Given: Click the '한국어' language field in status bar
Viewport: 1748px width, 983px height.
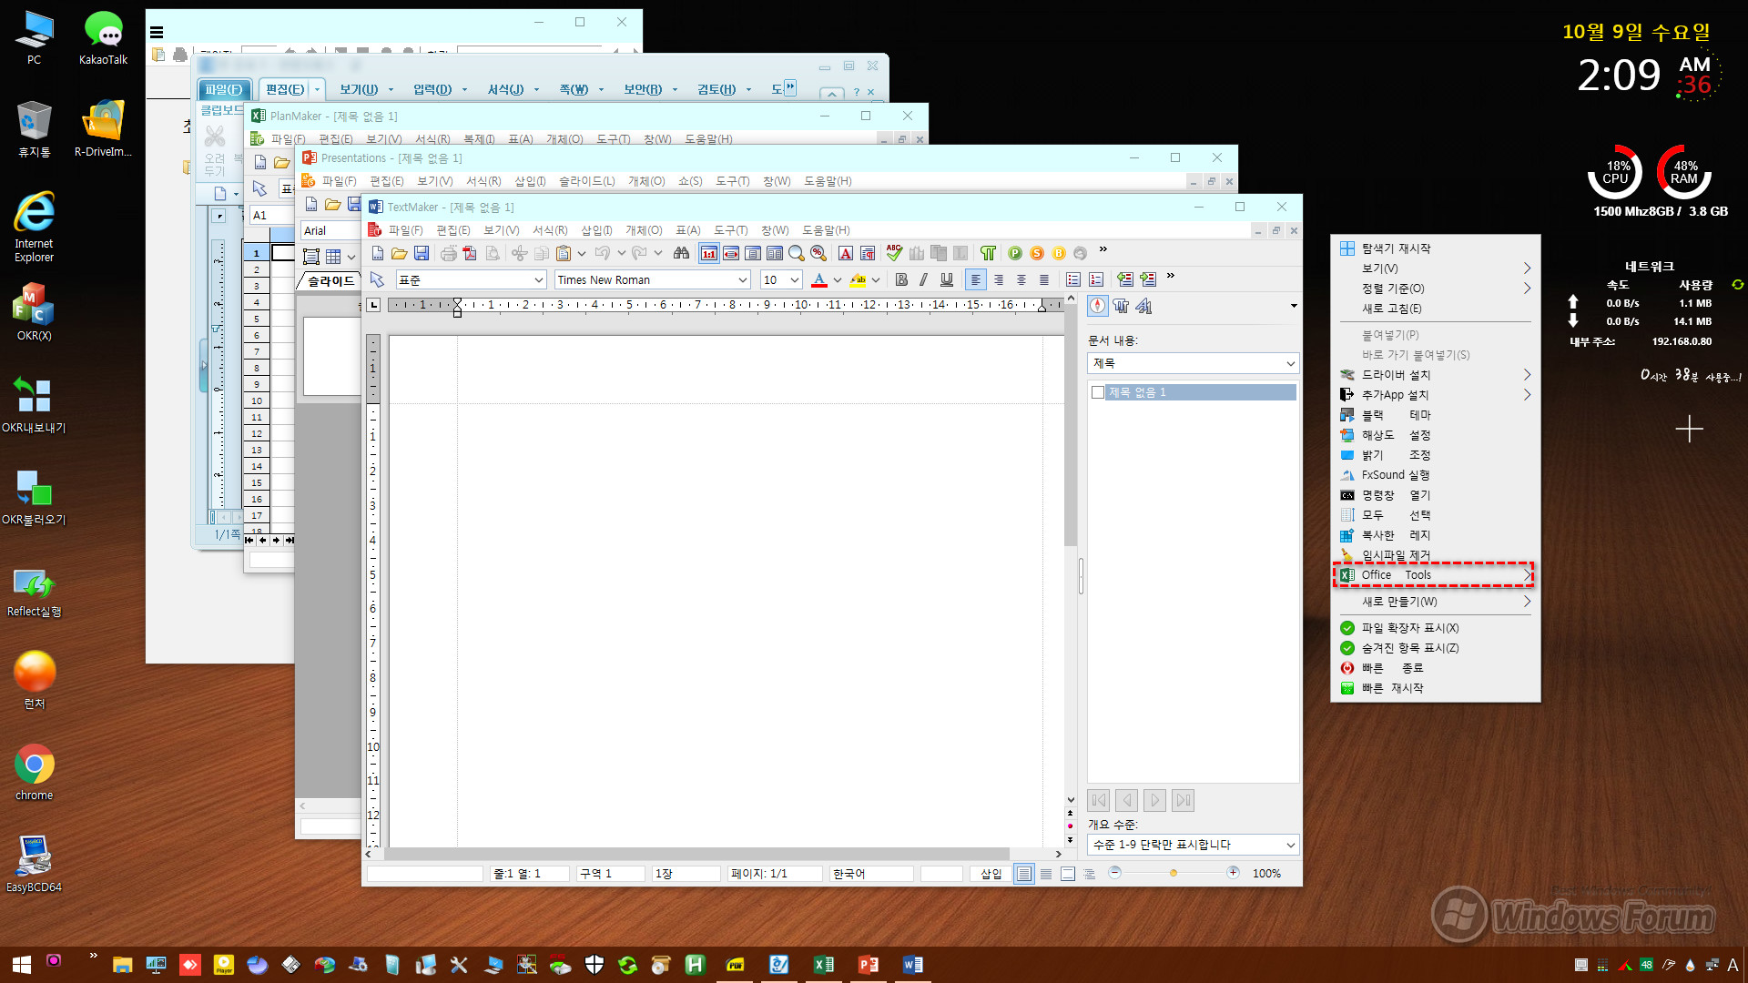Looking at the screenshot, I should 870,874.
